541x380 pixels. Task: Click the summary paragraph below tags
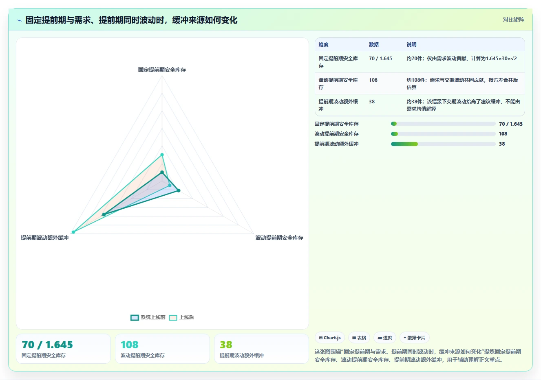418,356
